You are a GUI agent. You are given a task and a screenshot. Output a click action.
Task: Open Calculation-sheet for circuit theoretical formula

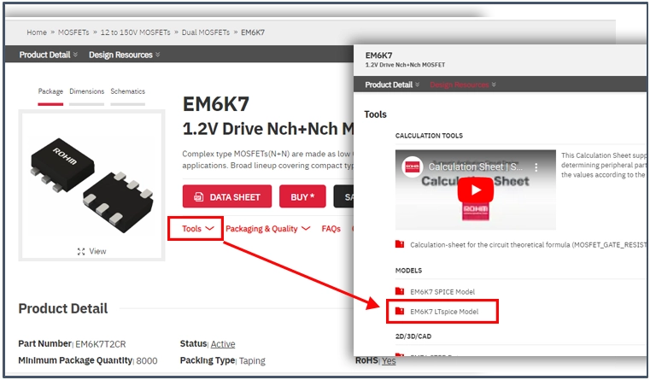coord(528,245)
